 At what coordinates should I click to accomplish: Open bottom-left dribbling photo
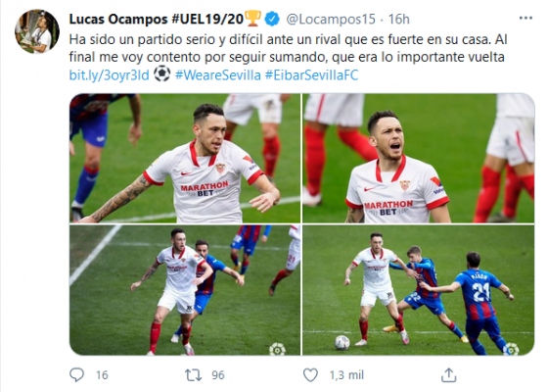[185, 290]
